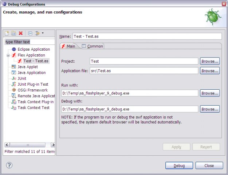The width and height of the screenshot is (228, 175).
Task: Click the Task Context Plug-in icon
Action: point(14,102)
